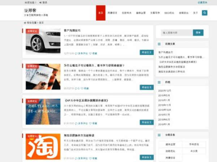Click the list icon of the 归档 widget
The width and height of the screenshot is (217, 162).
159,82
